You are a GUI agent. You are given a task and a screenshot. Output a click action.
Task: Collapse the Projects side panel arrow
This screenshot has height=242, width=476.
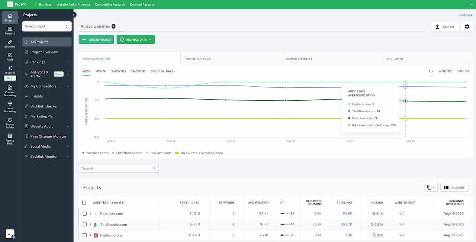pyautogui.click(x=74, y=15)
